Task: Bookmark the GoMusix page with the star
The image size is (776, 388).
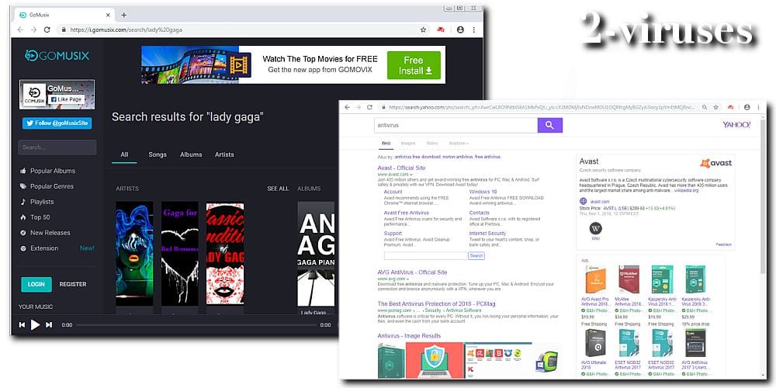Action: click(x=423, y=29)
